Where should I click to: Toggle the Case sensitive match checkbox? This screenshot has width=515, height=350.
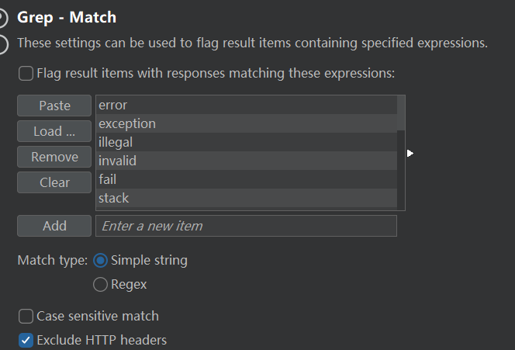[x=26, y=316]
